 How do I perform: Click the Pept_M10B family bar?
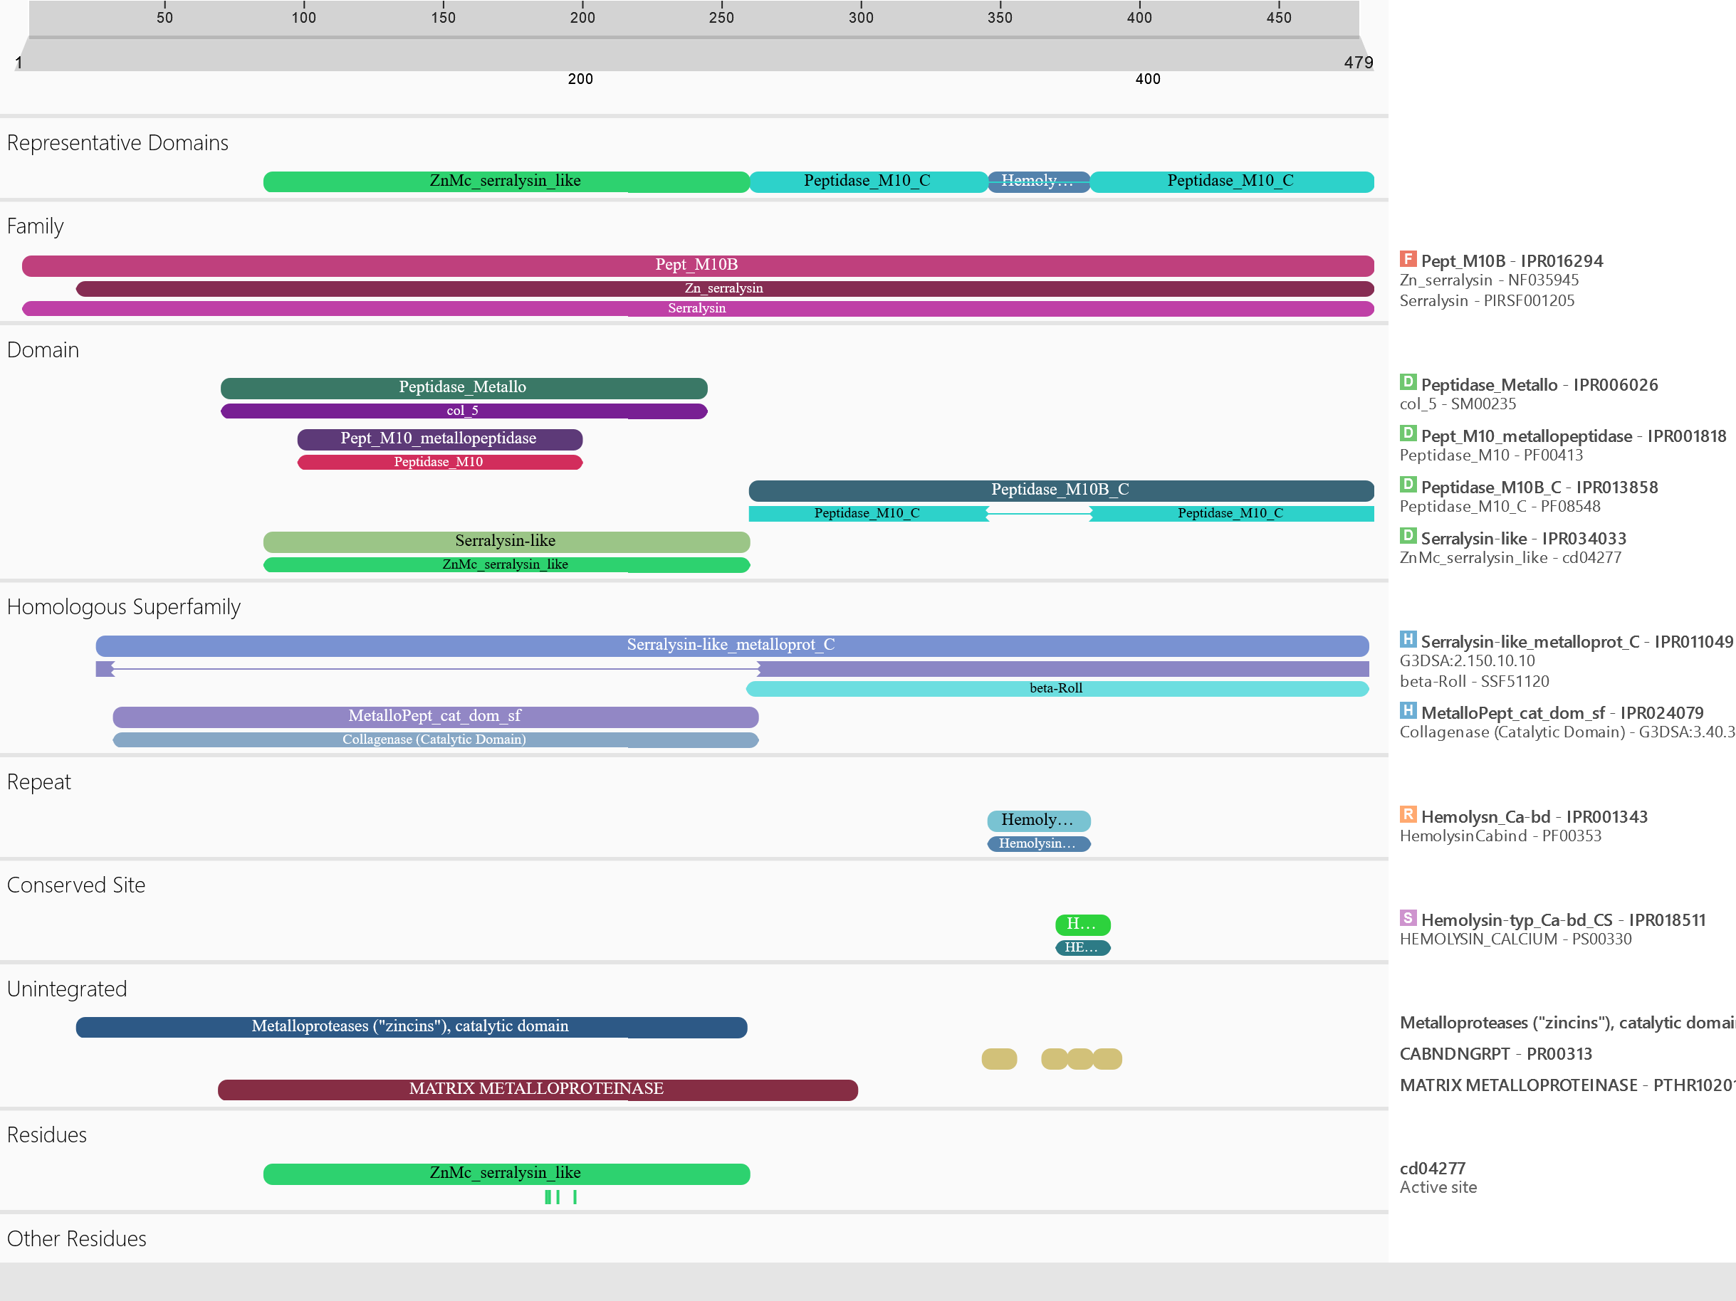coord(698,265)
